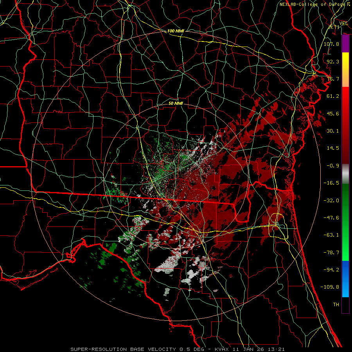Click the -109.8 legend value
Viewport: 352px width, 352px height.
[330, 287]
